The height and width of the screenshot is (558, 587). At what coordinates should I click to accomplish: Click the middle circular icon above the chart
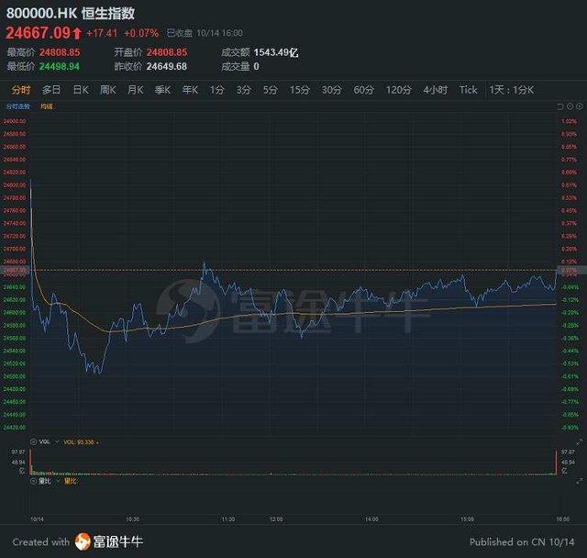[x=570, y=106]
